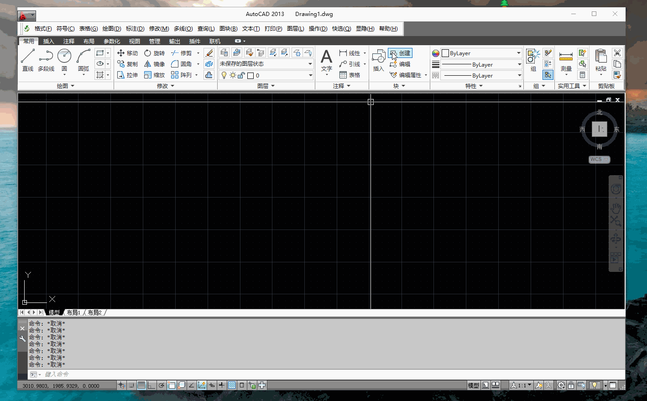Open the ByLayer linetype dropdown
The height and width of the screenshot is (401, 647).
pyautogui.click(x=519, y=75)
